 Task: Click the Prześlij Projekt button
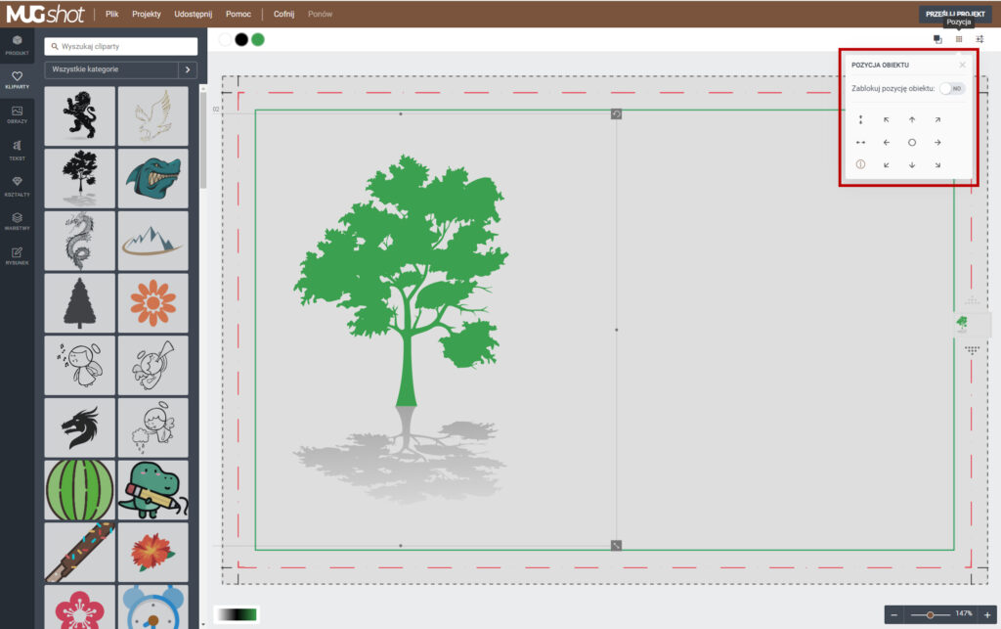955,14
